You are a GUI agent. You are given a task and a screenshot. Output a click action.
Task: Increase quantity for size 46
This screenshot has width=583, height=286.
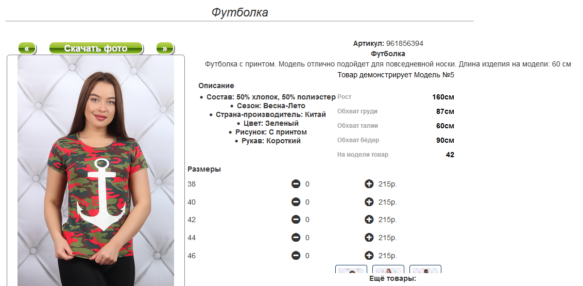[369, 256]
